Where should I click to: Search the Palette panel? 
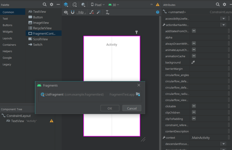[x=45, y=4]
